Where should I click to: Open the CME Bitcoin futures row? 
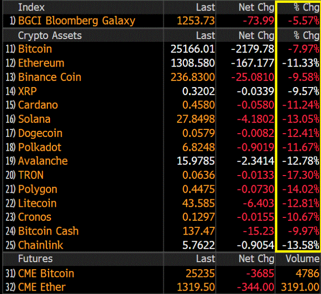point(161,274)
